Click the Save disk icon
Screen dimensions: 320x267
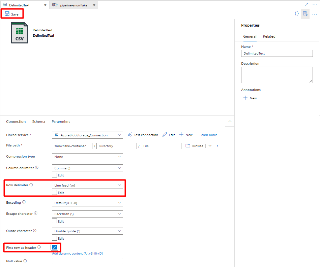coord(7,14)
